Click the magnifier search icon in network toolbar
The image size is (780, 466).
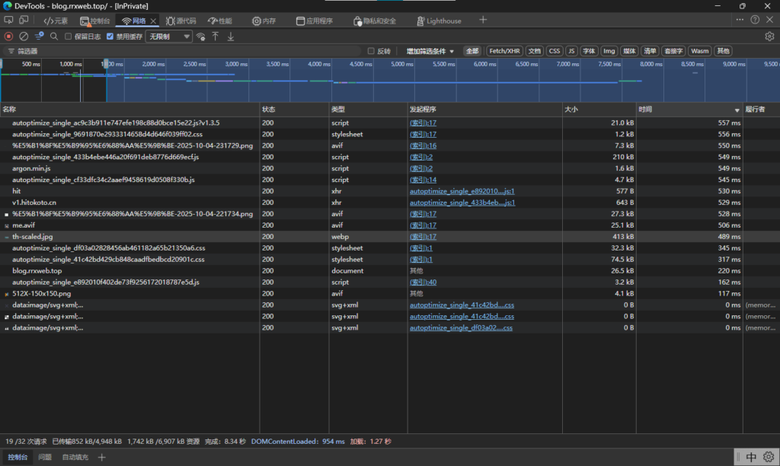click(x=54, y=36)
